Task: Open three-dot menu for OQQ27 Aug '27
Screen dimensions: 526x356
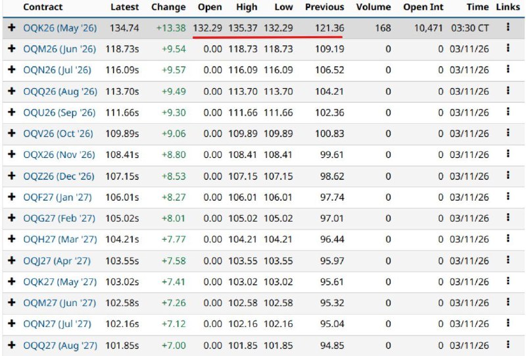Action: (508, 345)
